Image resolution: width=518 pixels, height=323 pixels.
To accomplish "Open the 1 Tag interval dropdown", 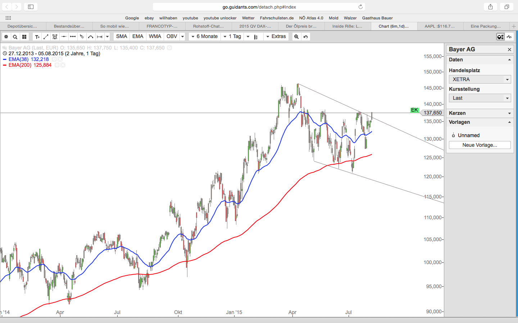I will (x=232, y=37).
